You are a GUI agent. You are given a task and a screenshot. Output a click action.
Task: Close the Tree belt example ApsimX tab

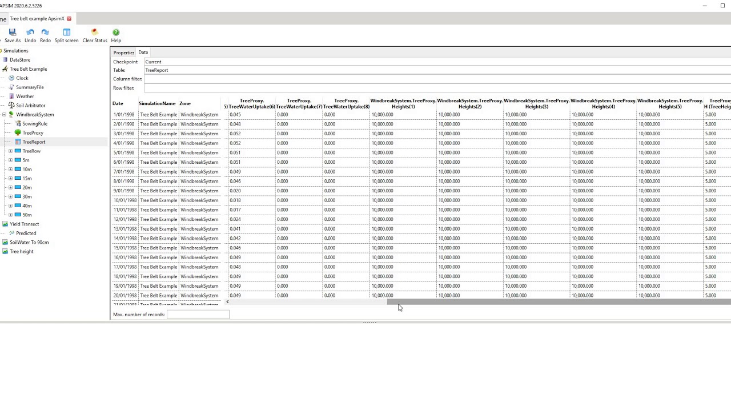[x=69, y=19]
